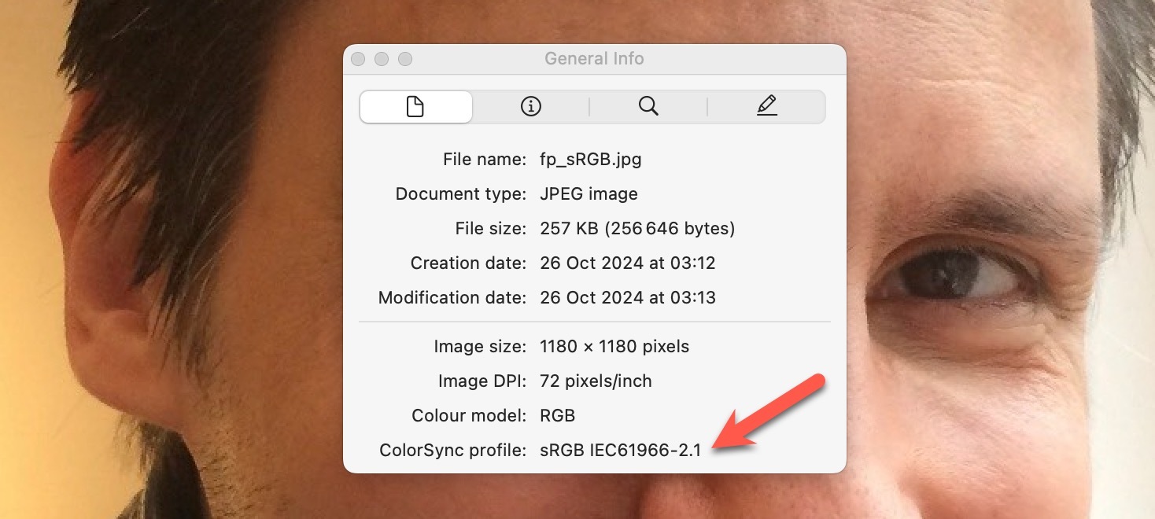Click the File name label
Image resolution: width=1155 pixels, height=519 pixels.
pos(485,160)
